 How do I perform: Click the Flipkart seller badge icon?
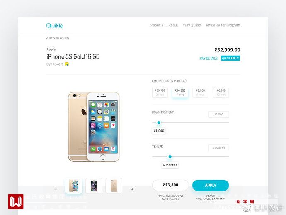pos(67,64)
